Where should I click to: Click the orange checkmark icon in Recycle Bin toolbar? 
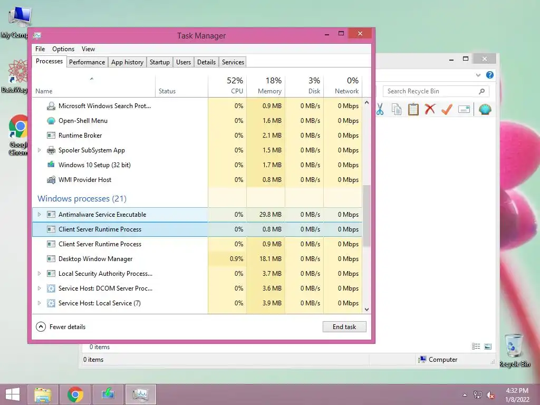[447, 110]
